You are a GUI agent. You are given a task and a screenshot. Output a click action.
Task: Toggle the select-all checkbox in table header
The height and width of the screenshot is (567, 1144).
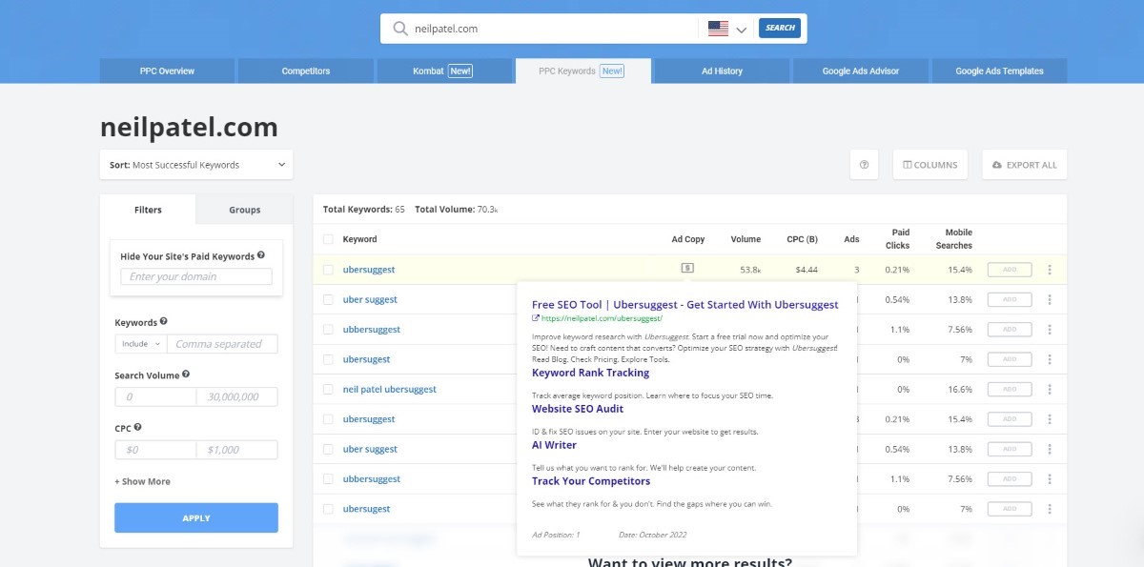(x=328, y=239)
